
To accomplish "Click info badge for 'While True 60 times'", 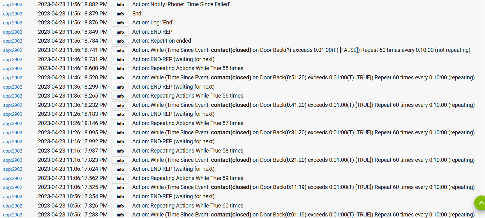I will coord(120,206).
